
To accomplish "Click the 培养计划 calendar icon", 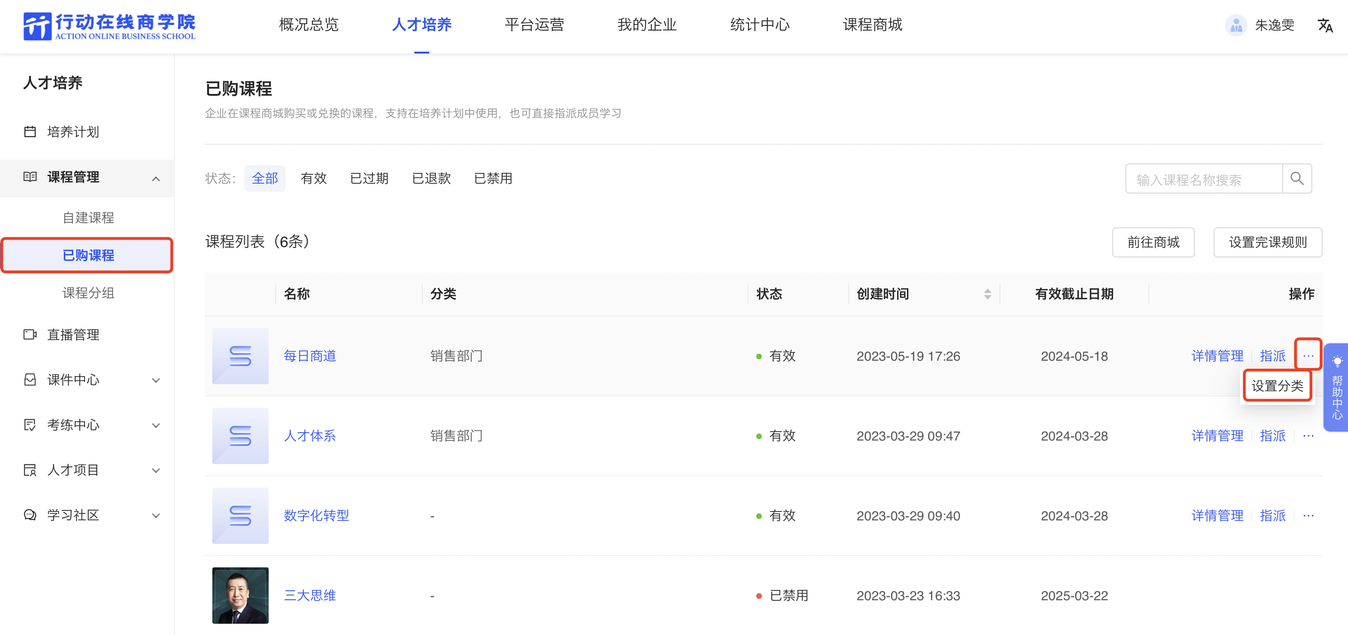I will (x=31, y=132).
